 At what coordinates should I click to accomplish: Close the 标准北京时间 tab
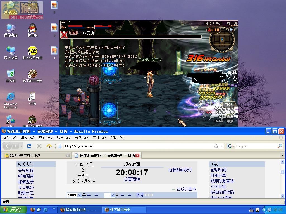tap(137, 155)
